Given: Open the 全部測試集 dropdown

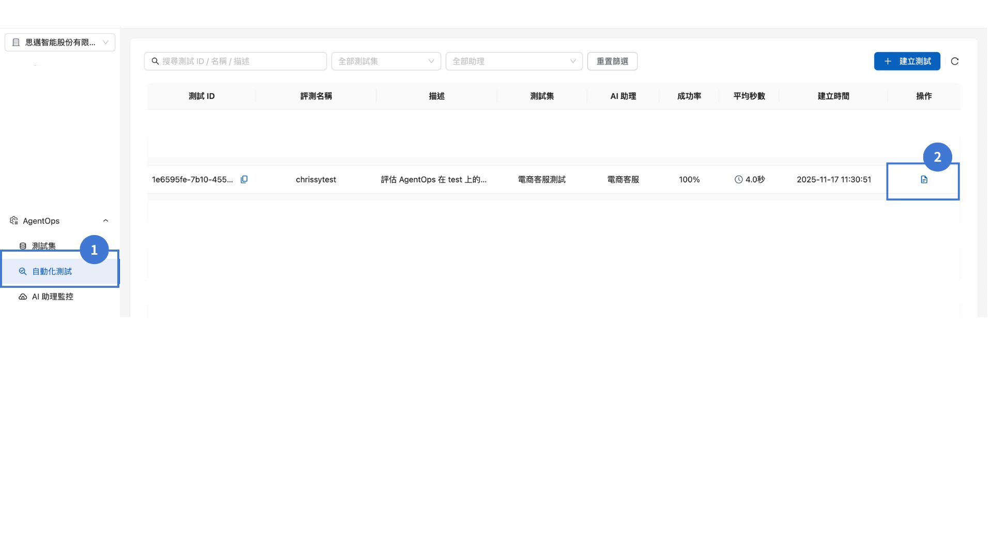Looking at the screenshot, I should point(385,61).
